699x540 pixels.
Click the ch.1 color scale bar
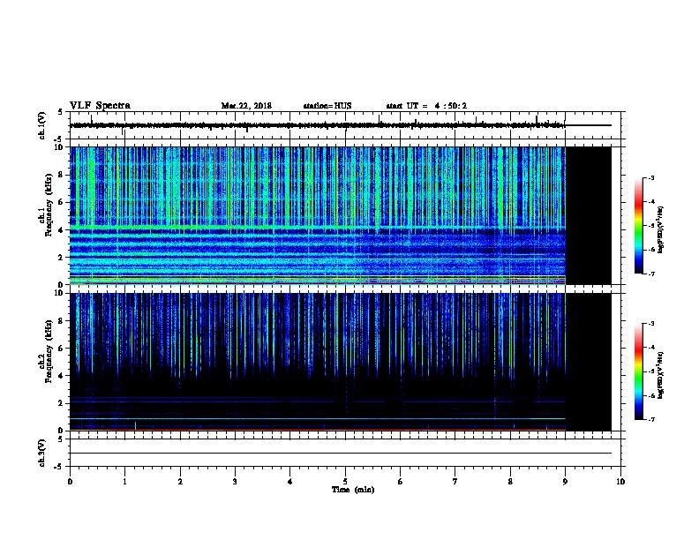point(639,226)
